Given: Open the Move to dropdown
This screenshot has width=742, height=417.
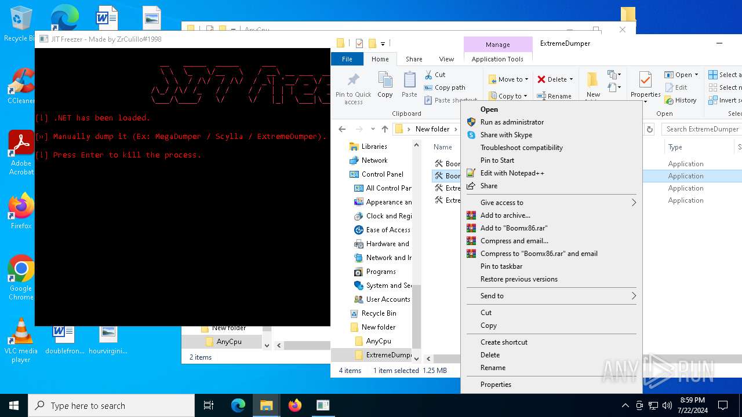Looking at the screenshot, I should coord(508,79).
